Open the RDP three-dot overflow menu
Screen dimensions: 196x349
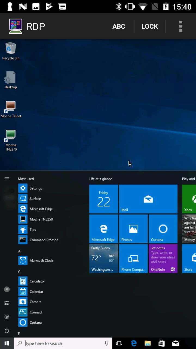point(180,26)
